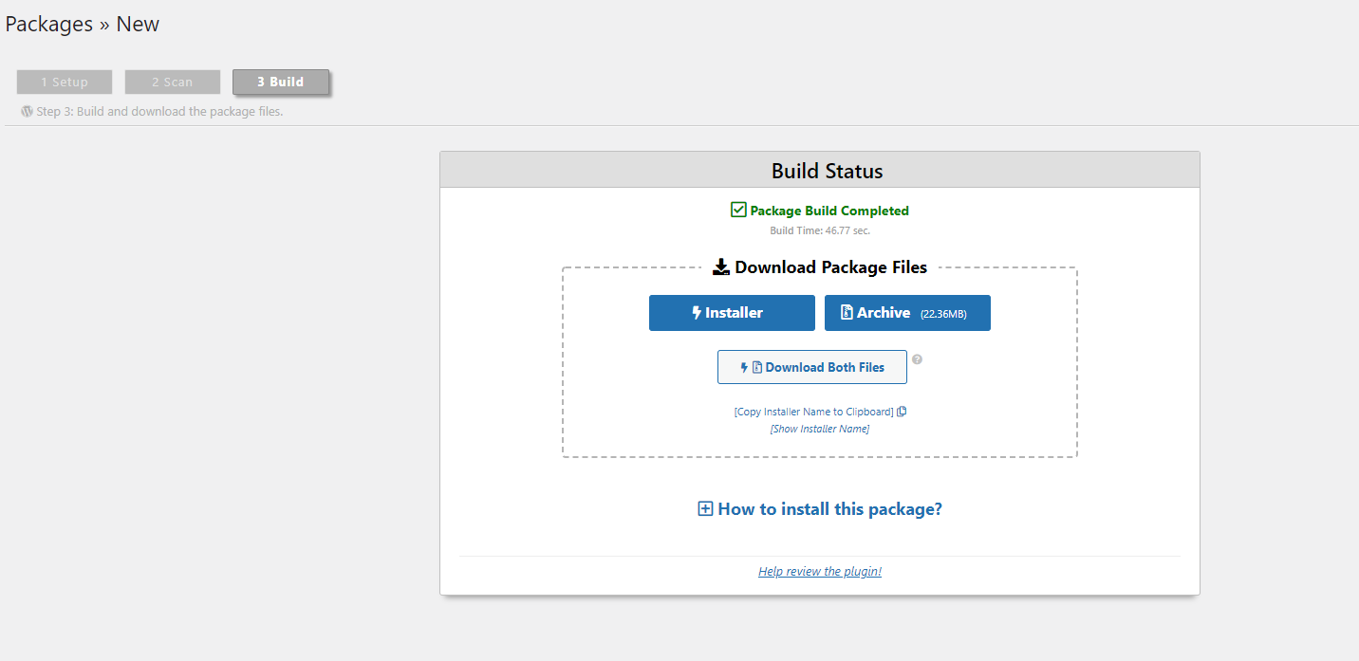The width and height of the screenshot is (1359, 661).
Task: Go to step 1 Setup
Action: tap(65, 82)
